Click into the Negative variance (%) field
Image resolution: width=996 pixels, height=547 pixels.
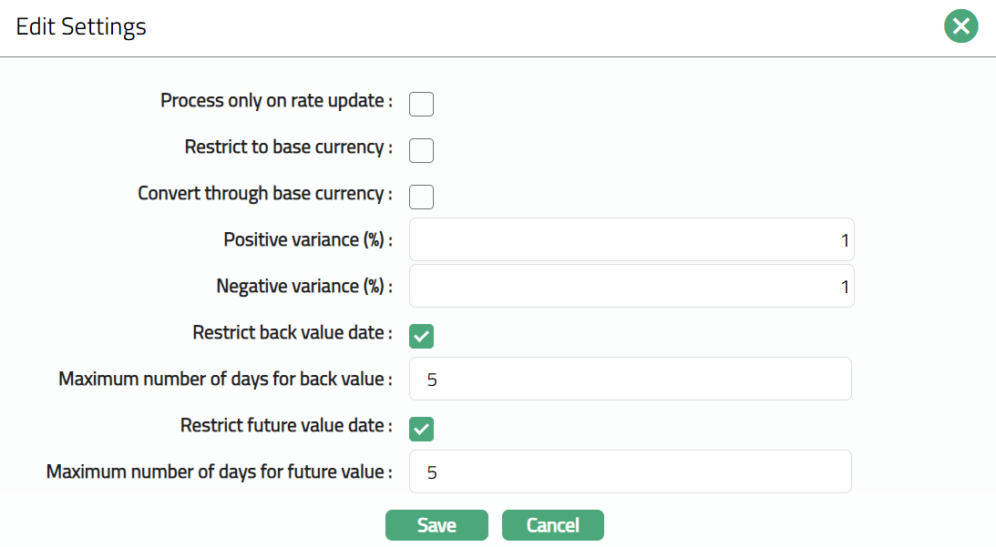click(631, 287)
